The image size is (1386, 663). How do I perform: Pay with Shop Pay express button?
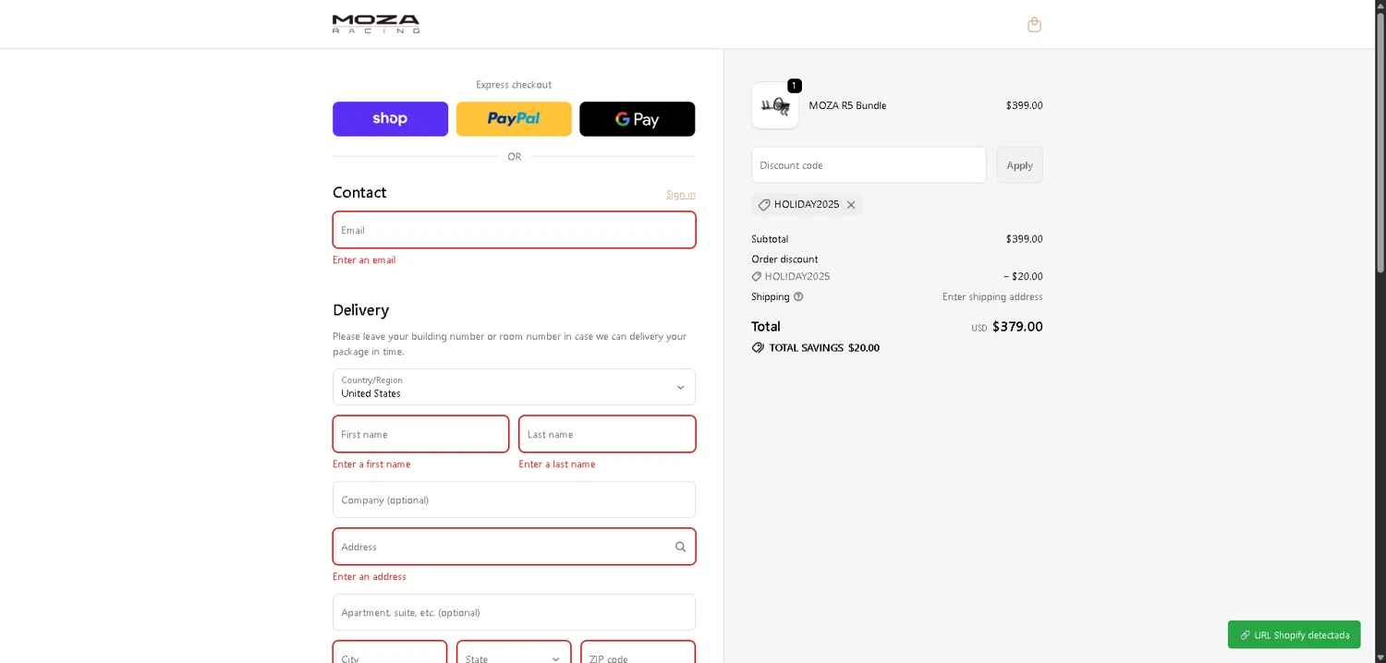390,119
